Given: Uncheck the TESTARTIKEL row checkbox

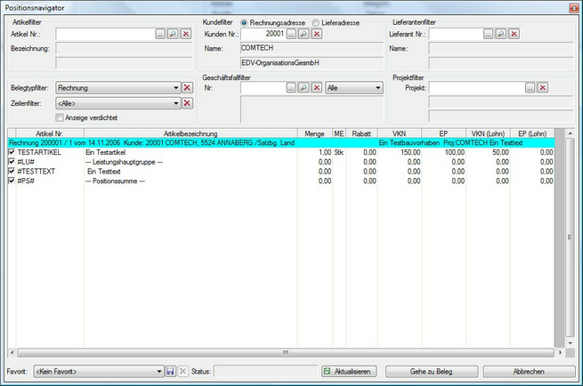Looking at the screenshot, I should [x=12, y=152].
